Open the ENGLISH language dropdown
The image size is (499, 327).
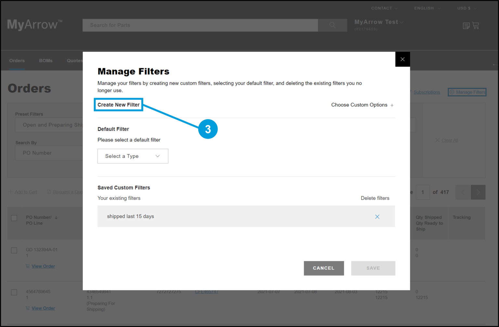pyautogui.click(x=427, y=8)
